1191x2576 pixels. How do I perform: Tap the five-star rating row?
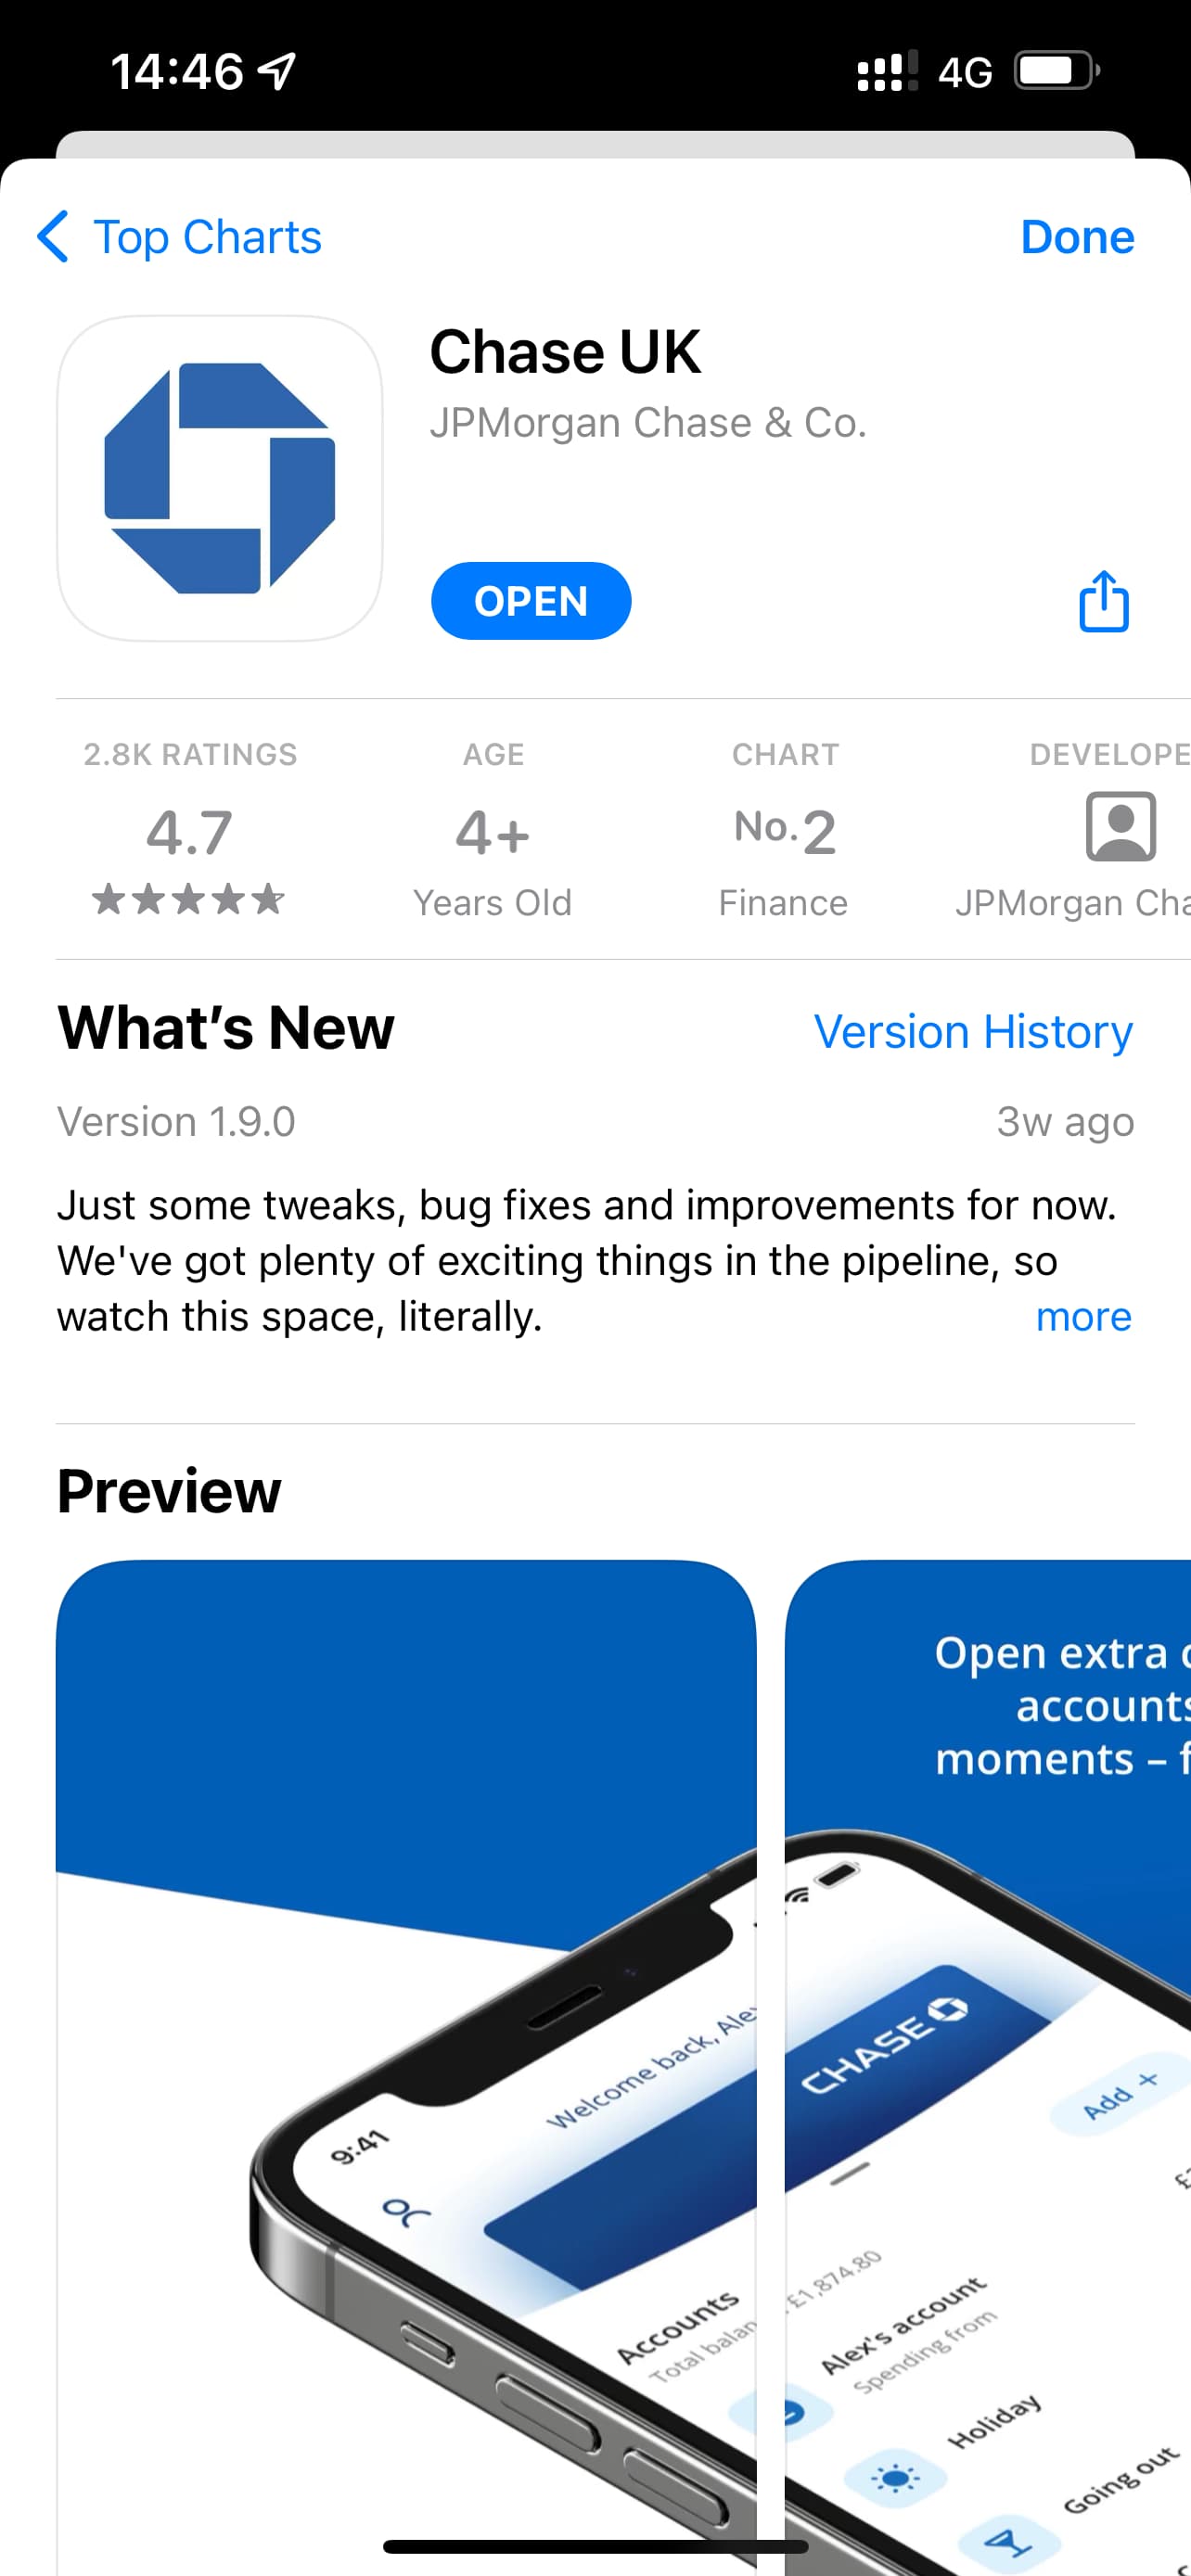[189, 899]
